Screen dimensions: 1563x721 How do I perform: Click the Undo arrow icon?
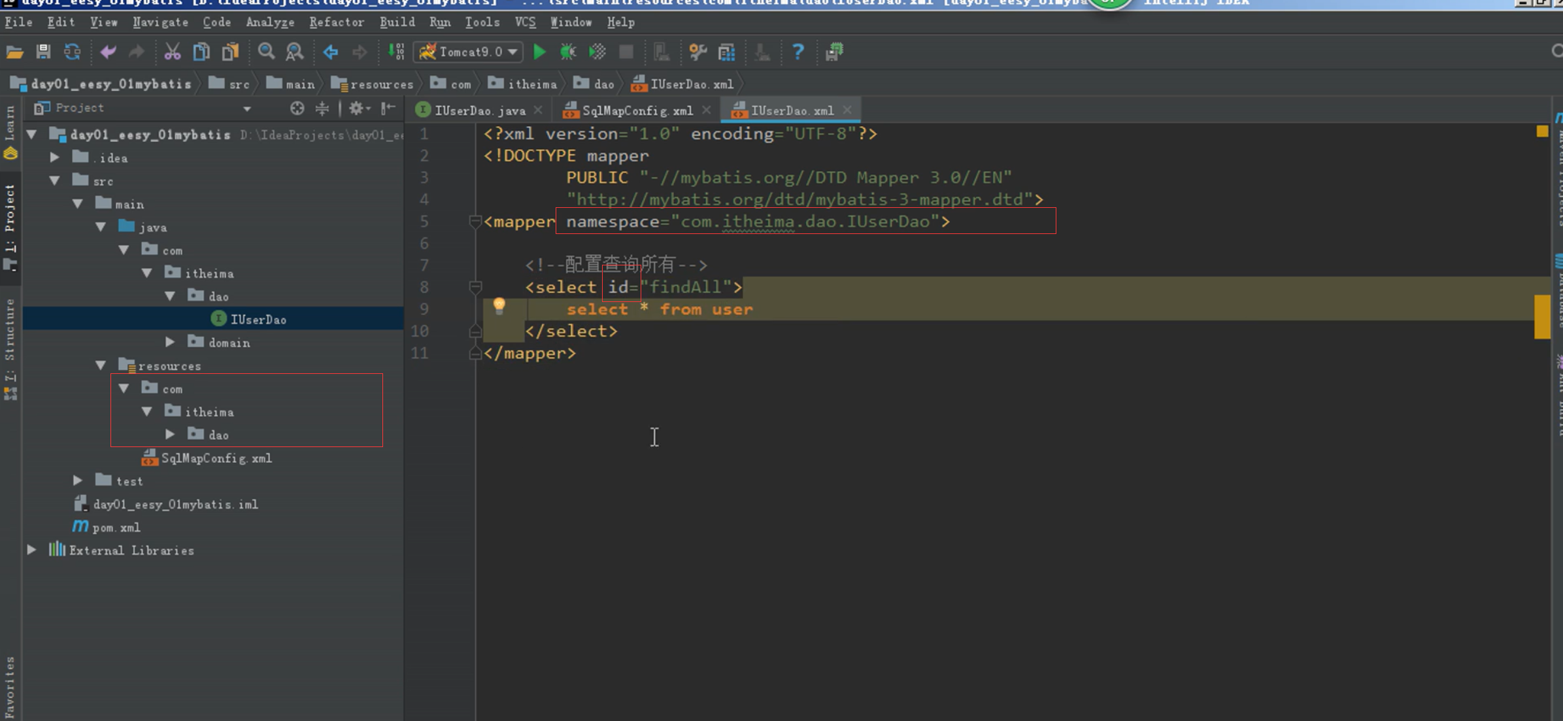click(x=108, y=52)
